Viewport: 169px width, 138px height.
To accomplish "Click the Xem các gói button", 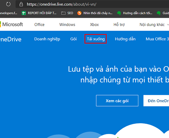I will tap(117, 101).
